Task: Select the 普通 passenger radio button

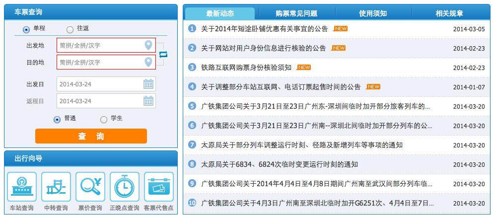Action: 57,120
